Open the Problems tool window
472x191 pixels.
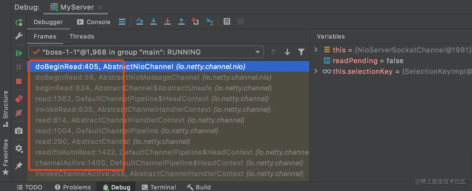(73, 187)
